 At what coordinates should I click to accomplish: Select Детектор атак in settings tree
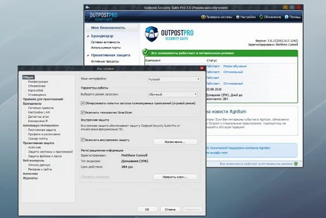point(38,117)
